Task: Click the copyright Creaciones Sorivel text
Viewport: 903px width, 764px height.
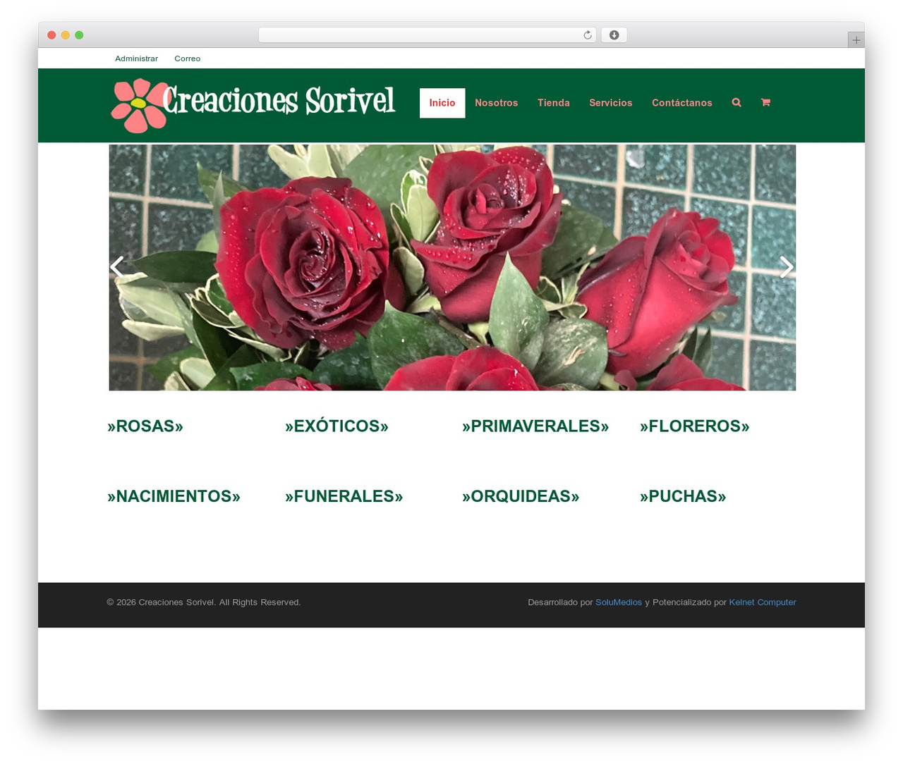Action: [x=204, y=603]
